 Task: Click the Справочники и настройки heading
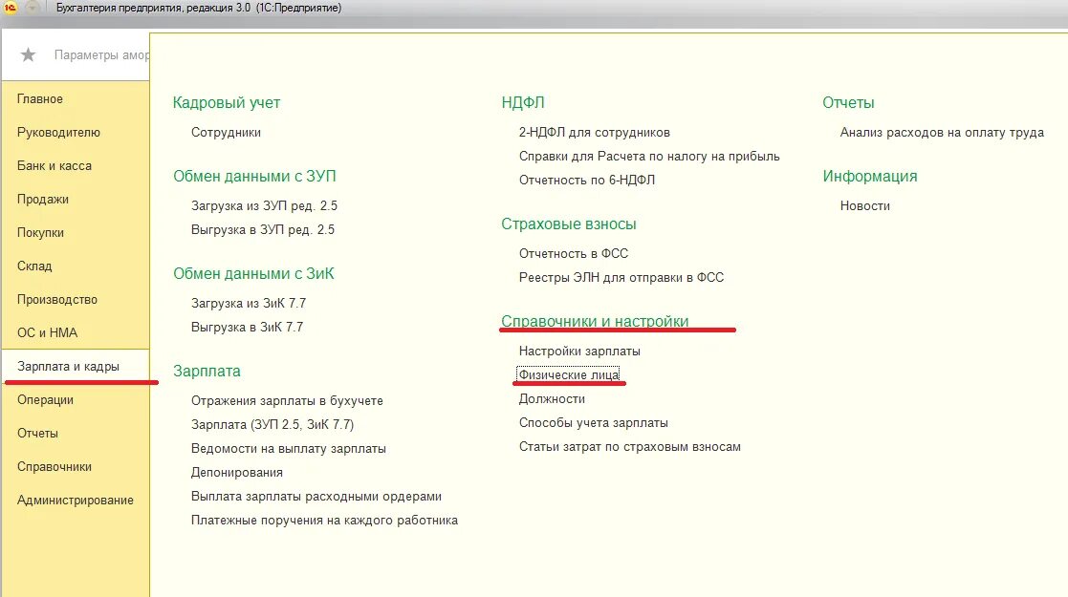[596, 321]
